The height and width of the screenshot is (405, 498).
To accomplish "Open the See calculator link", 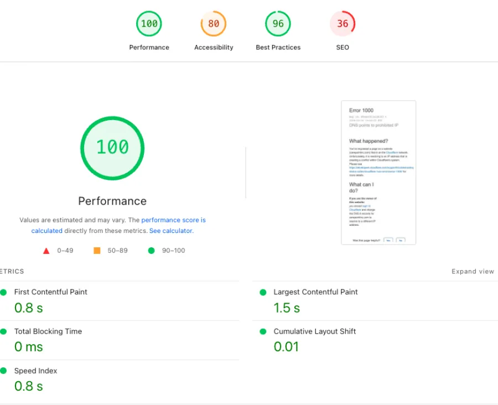I will click(x=171, y=231).
